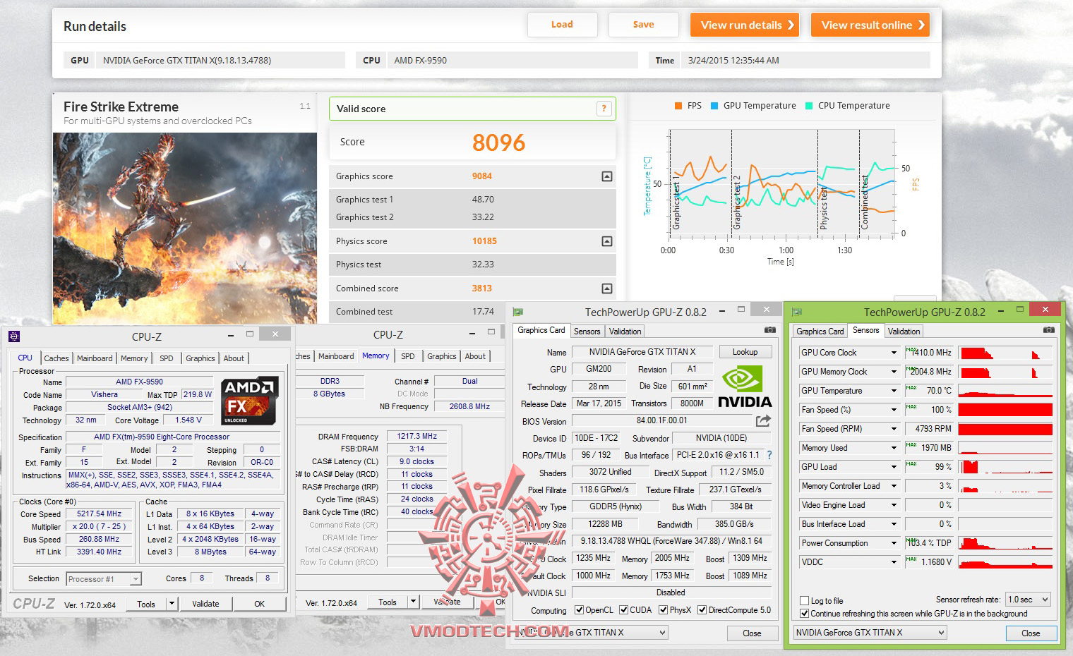Toggle Continue refreshing in background checkbox

[x=804, y=614]
